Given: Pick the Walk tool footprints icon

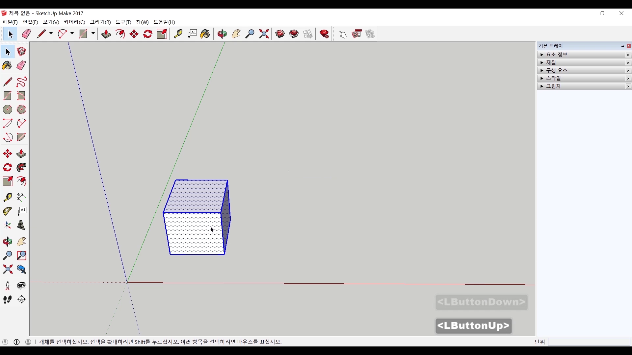Looking at the screenshot, I should pyautogui.click(x=7, y=299).
